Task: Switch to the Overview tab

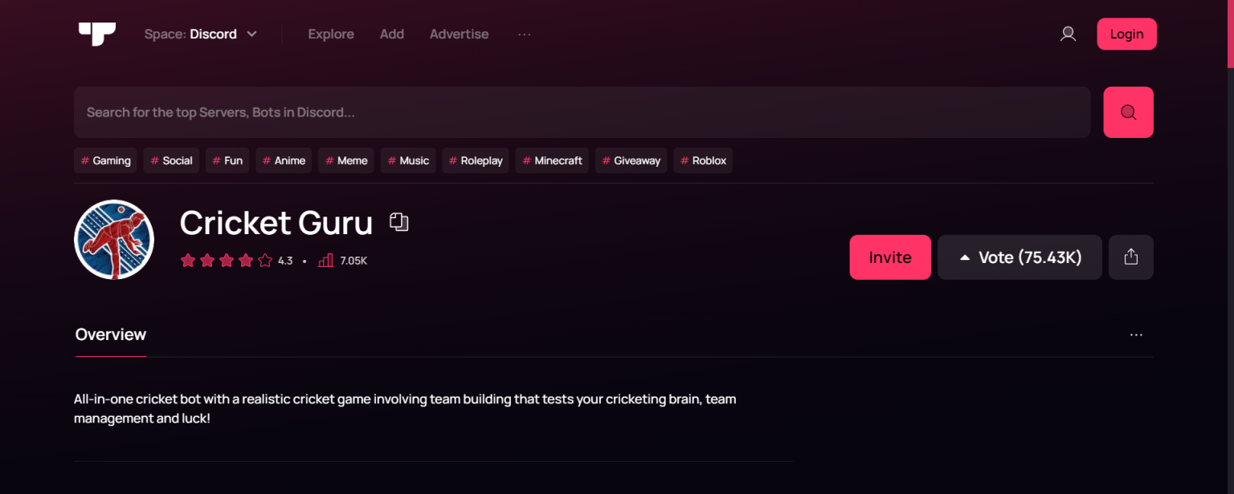Action: (x=110, y=334)
